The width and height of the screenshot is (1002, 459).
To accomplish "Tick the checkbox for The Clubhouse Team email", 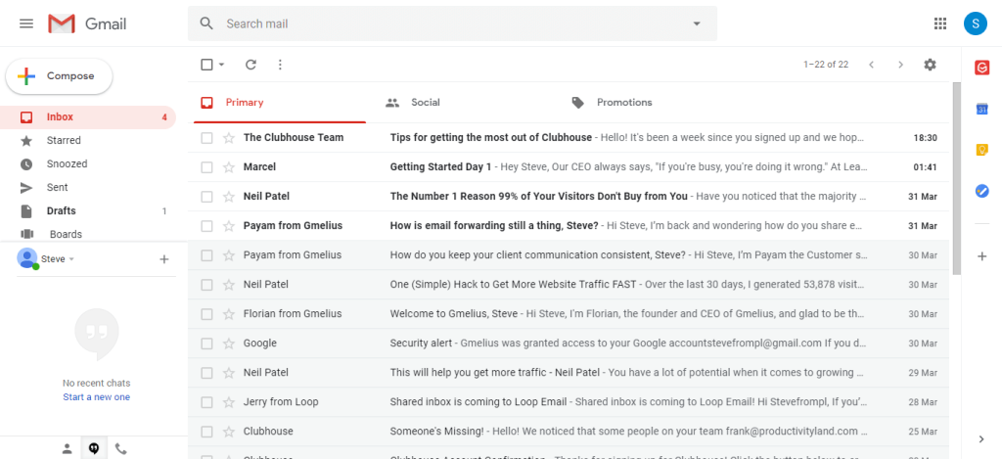I will (x=206, y=138).
